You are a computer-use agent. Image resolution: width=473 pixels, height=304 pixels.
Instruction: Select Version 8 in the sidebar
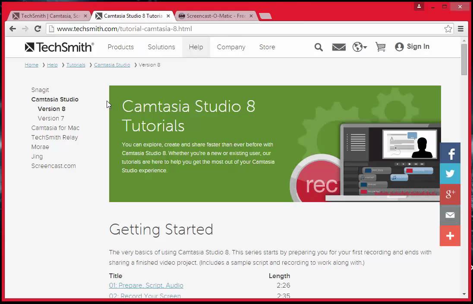click(x=52, y=109)
